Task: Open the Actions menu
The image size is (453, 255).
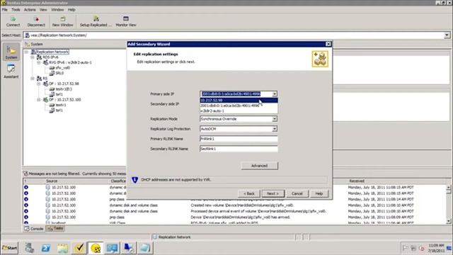Action: click(x=30, y=9)
